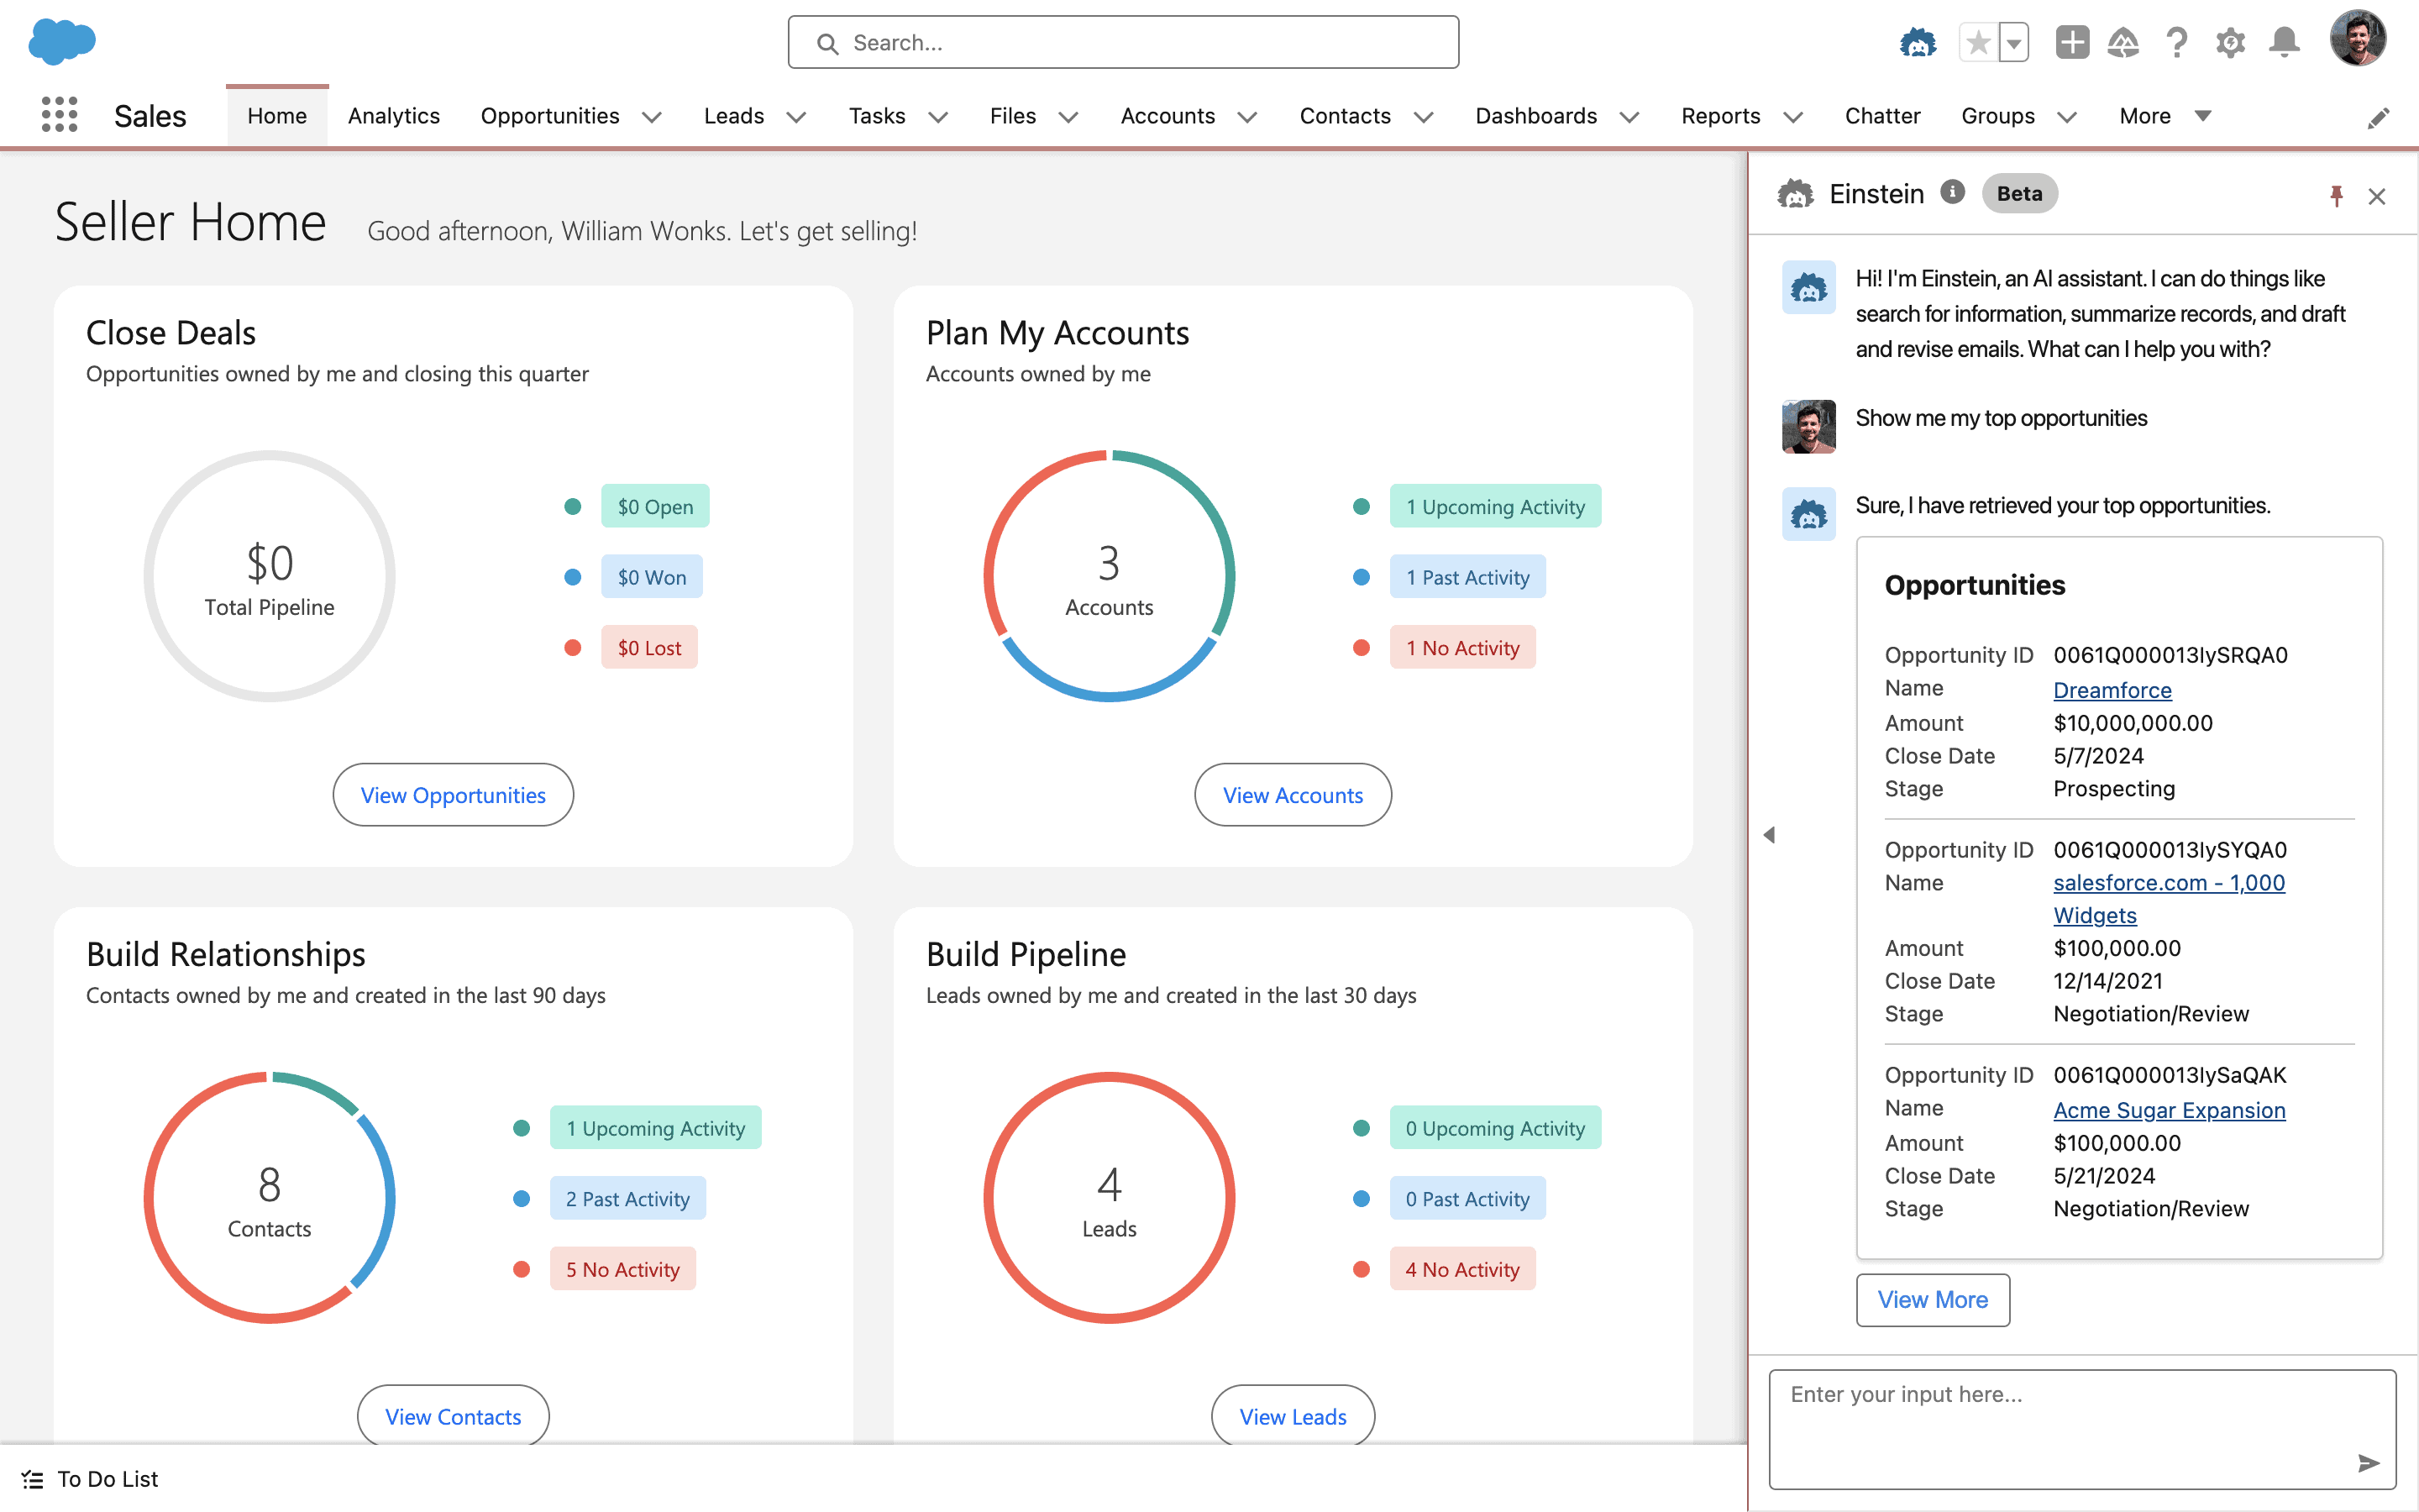Click the 8 Contacts donut chart
The height and width of the screenshot is (1512, 2419).
tap(269, 1198)
